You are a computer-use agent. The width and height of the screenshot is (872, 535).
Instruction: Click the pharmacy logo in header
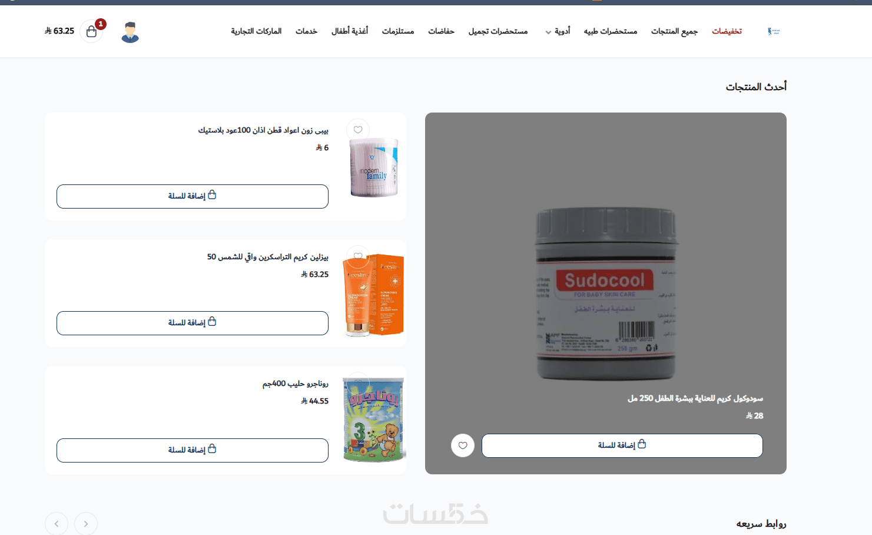(774, 31)
